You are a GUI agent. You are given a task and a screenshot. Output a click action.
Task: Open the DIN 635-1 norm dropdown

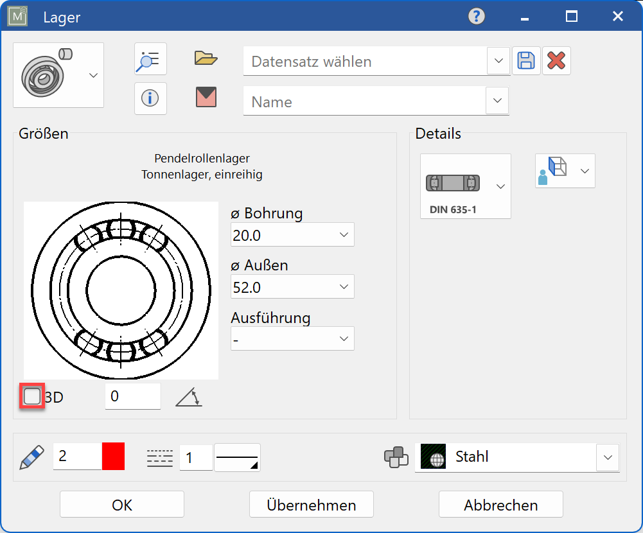[x=500, y=186]
